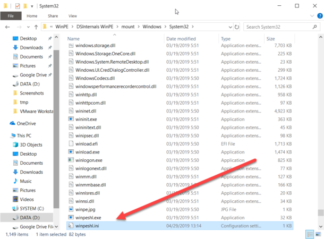324x239 pixels.
Task: Click the Forward navigation arrow
Action: pos(19,27)
